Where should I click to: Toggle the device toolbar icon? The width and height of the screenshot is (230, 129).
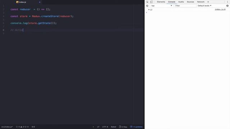point(151,2)
